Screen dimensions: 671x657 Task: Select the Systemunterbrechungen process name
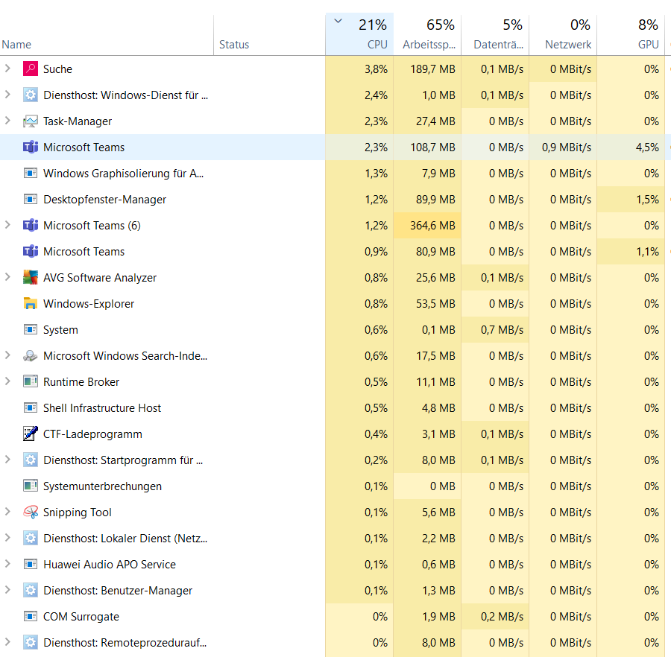102,486
